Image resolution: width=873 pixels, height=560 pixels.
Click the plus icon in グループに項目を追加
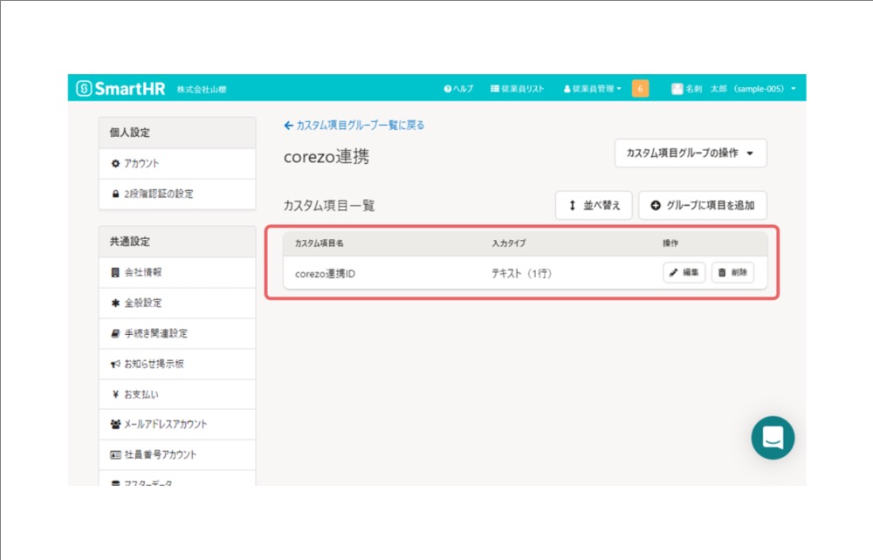656,206
